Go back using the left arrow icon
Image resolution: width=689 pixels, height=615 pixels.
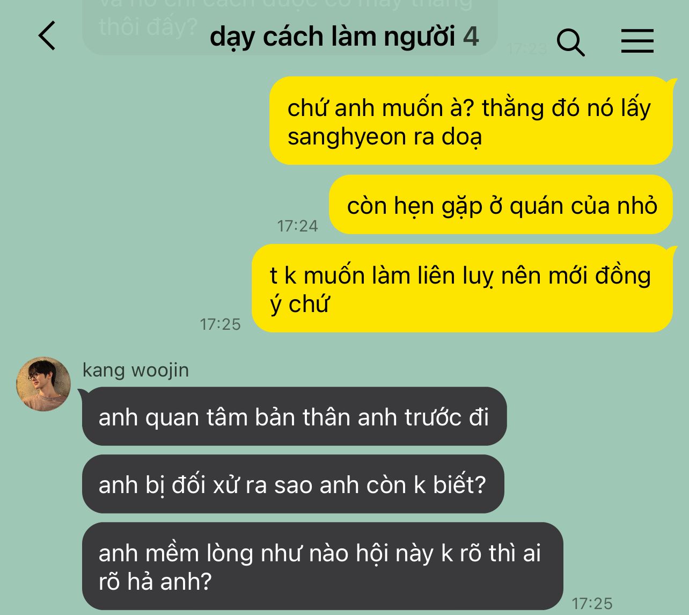[47, 36]
